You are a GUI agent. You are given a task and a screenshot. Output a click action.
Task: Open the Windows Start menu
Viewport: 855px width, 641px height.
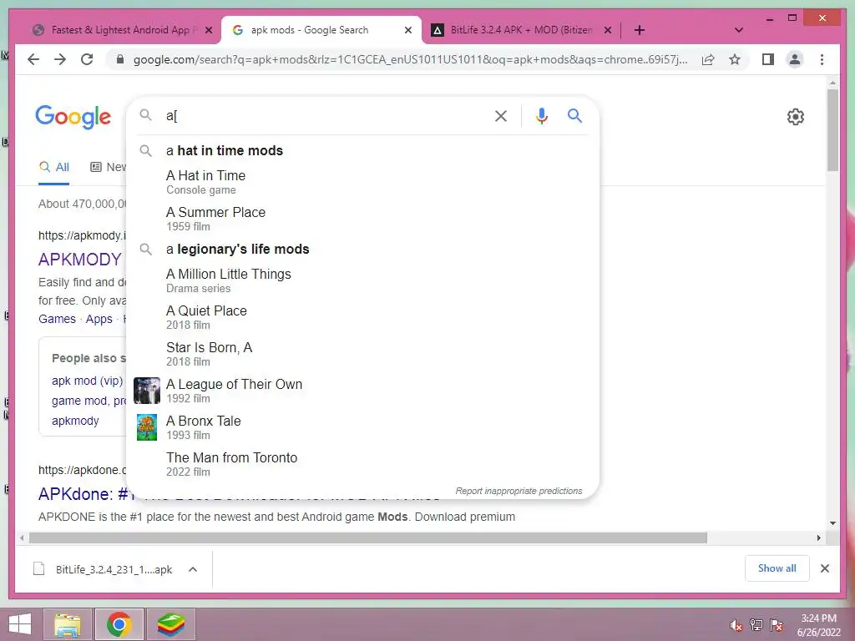point(20,624)
